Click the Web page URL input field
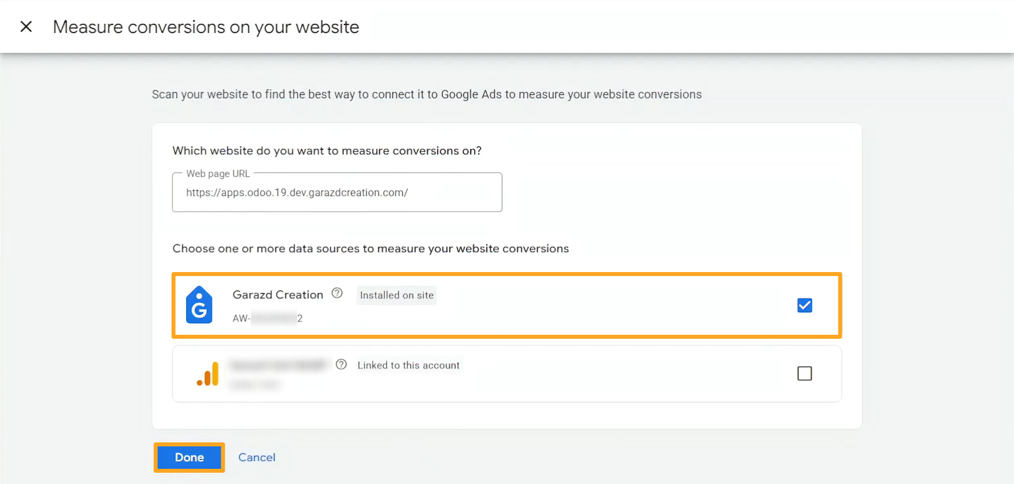This screenshot has width=1014, height=484. pyautogui.click(x=337, y=192)
